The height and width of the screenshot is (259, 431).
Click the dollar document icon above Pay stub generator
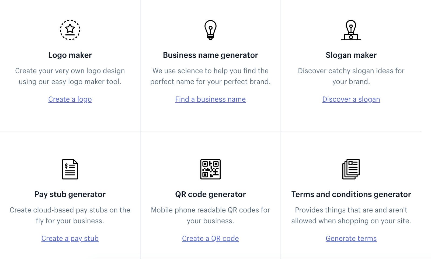[x=70, y=169]
